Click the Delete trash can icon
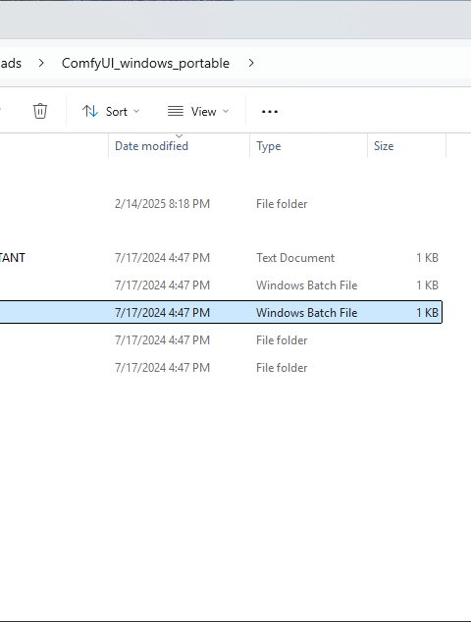471x622 pixels. [x=40, y=111]
